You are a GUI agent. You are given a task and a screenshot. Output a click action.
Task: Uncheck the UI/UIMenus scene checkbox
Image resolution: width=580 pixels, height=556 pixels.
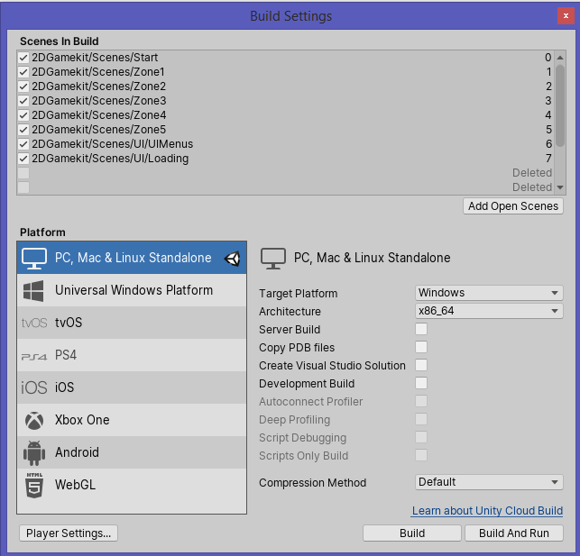coord(23,144)
